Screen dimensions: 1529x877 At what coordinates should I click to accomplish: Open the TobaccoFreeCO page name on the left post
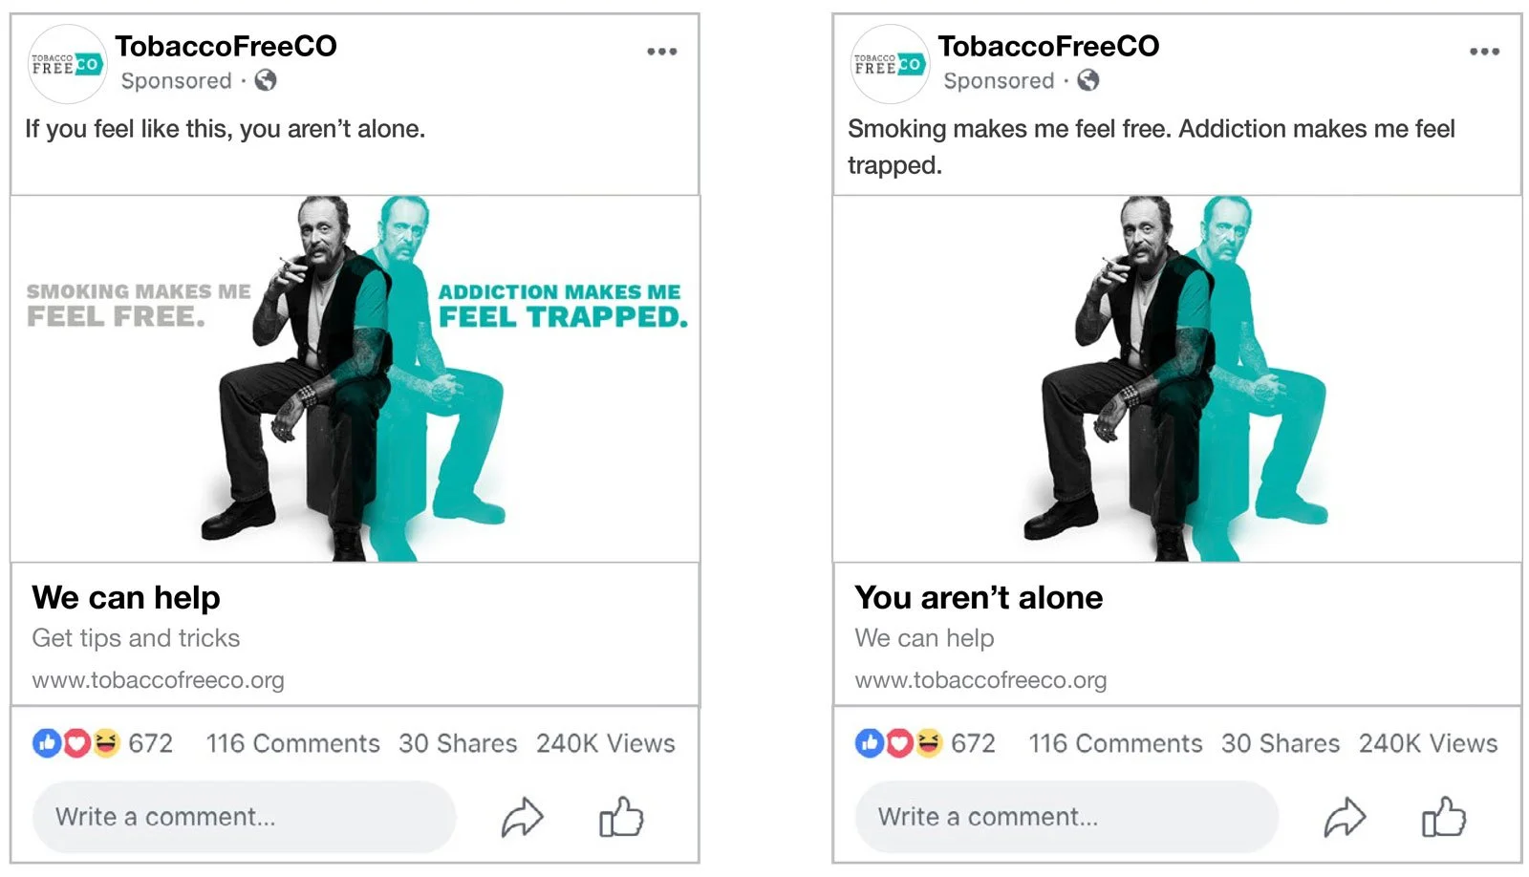(x=226, y=45)
